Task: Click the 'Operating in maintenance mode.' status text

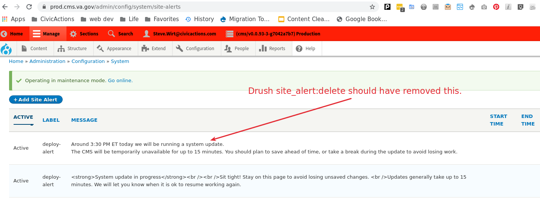Action: click(x=65, y=81)
